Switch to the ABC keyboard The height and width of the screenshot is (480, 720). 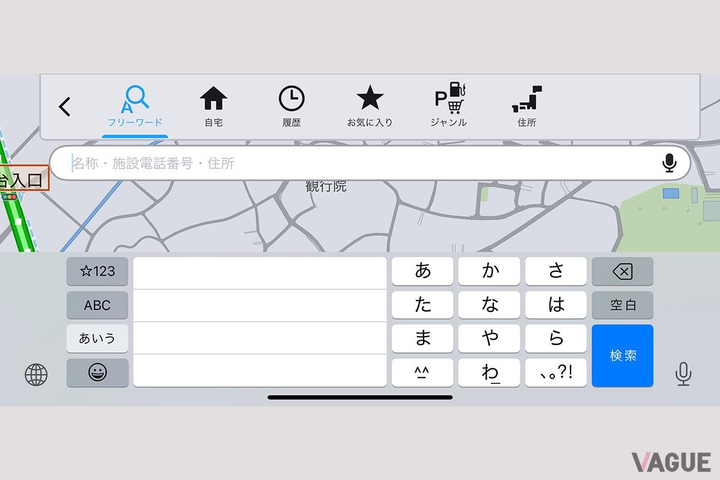click(97, 305)
